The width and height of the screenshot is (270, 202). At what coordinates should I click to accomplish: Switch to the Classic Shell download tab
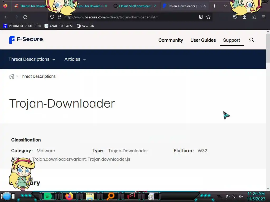point(134,6)
